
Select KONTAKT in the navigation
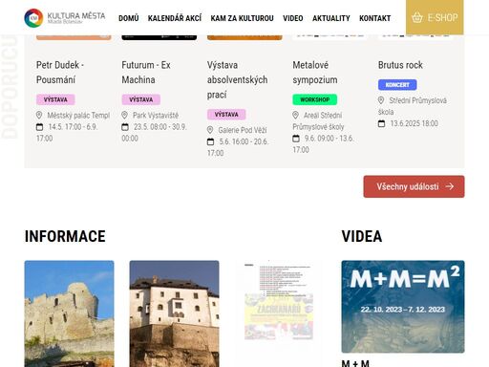coord(375,18)
